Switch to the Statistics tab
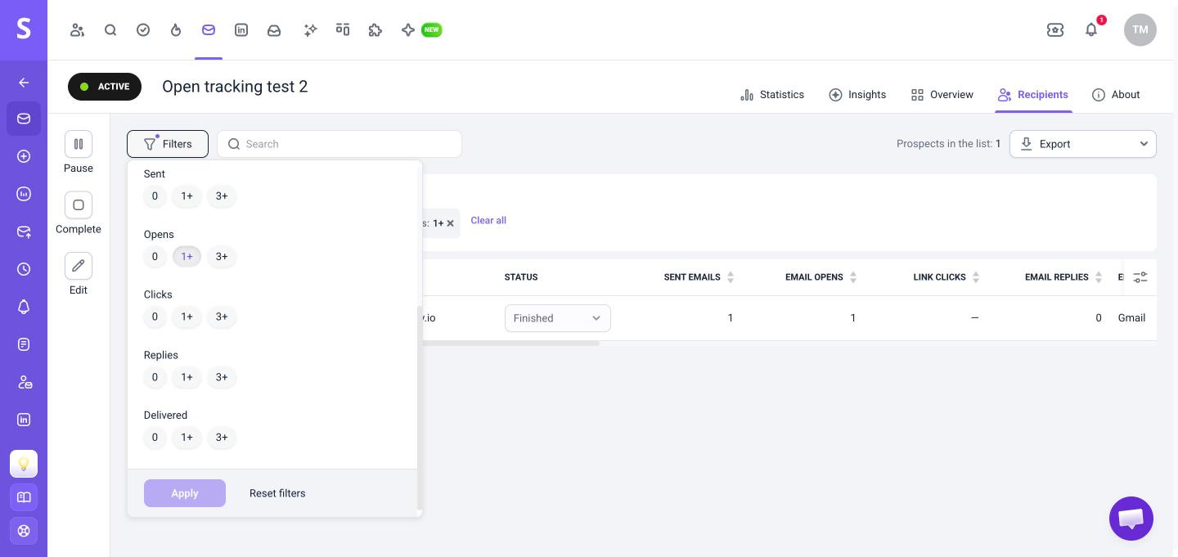This screenshot has height=557, width=1178. point(772,95)
